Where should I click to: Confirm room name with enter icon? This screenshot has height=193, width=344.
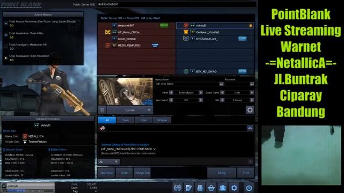(x=221, y=84)
